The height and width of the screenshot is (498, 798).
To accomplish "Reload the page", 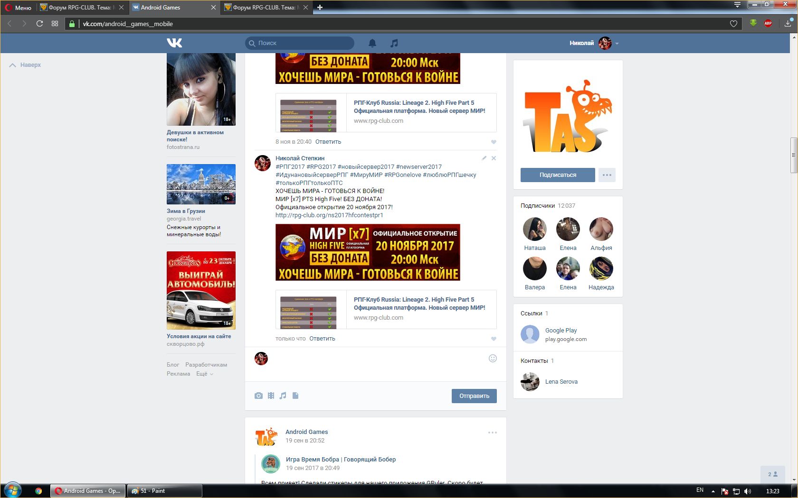I will pos(39,24).
